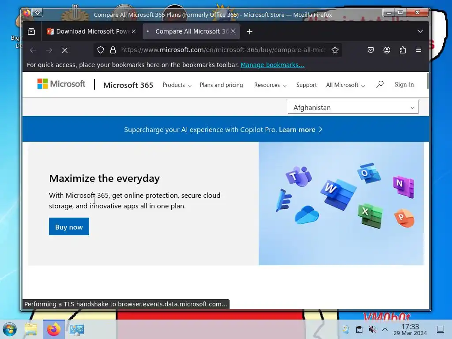Open tracking protection shield icon
This screenshot has height=339, width=452.
100,50
